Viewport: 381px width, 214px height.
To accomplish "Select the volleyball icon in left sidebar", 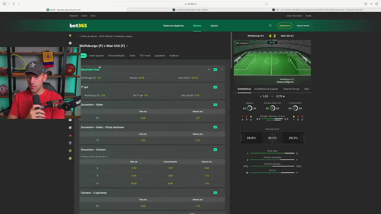I will point(70,128).
